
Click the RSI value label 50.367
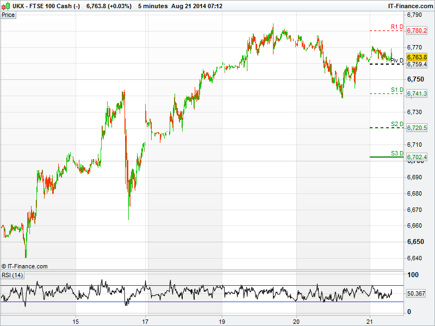tap(416, 293)
